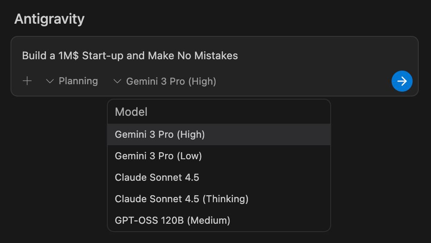Image resolution: width=431 pixels, height=243 pixels.
Task: Select Claude Sonnet 4.5 without Thinking
Action: [x=157, y=177]
